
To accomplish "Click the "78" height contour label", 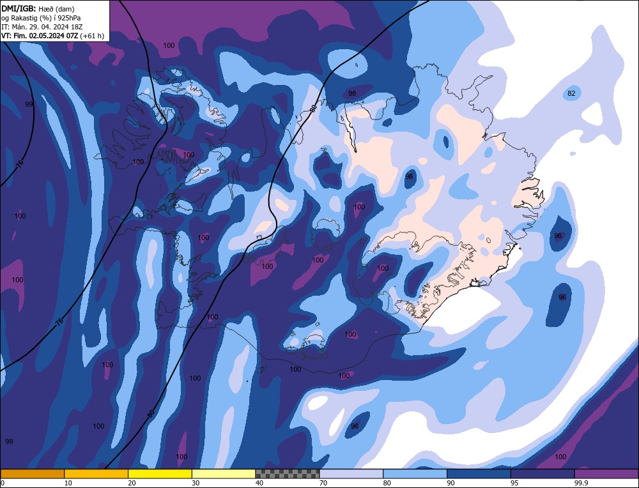I will pos(59,321).
